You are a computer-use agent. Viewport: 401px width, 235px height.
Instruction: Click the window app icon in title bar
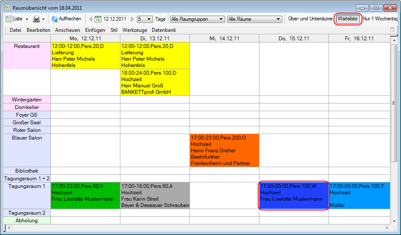click(7, 8)
